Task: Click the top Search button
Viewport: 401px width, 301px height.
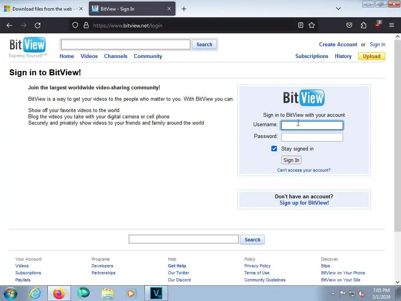Action: tap(204, 45)
